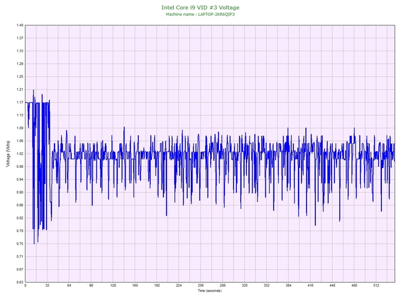
Task: Click the 480 tick on the time axis
Action: click(x=354, y=285)
